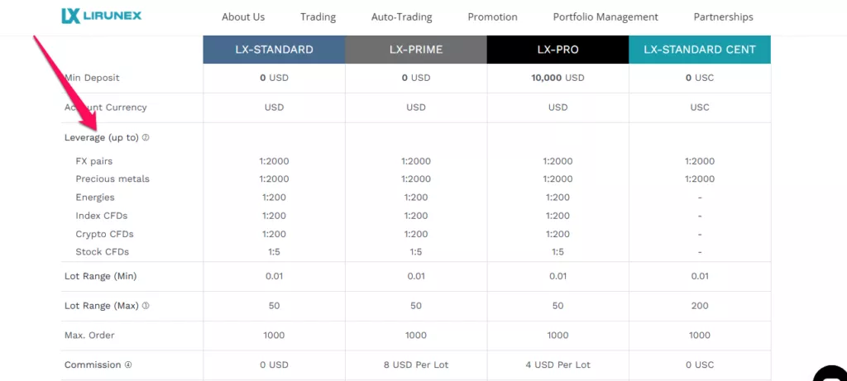Open the Partnerships menu
The height and width of the screenshot is (381, 847).
tap(723, 17)
